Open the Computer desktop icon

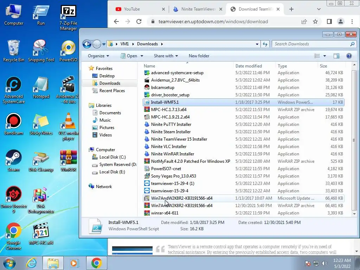pyautogui.click(x=14, y=15)
